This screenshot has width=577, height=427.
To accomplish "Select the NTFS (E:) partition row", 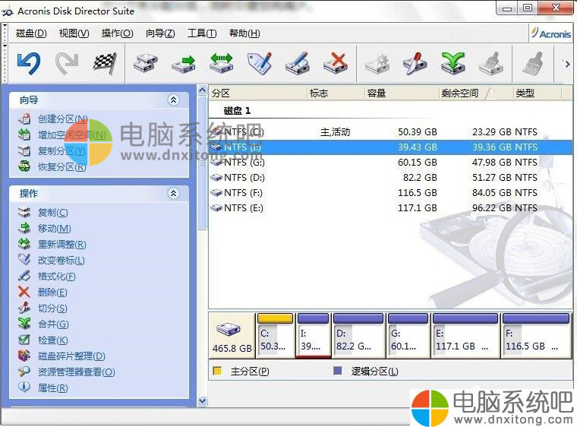I will [390, 207].
